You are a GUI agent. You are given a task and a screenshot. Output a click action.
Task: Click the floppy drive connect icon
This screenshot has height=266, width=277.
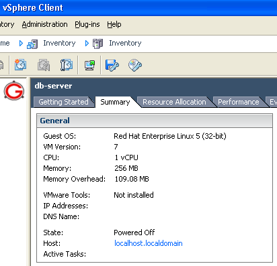[x=112, y=65]
